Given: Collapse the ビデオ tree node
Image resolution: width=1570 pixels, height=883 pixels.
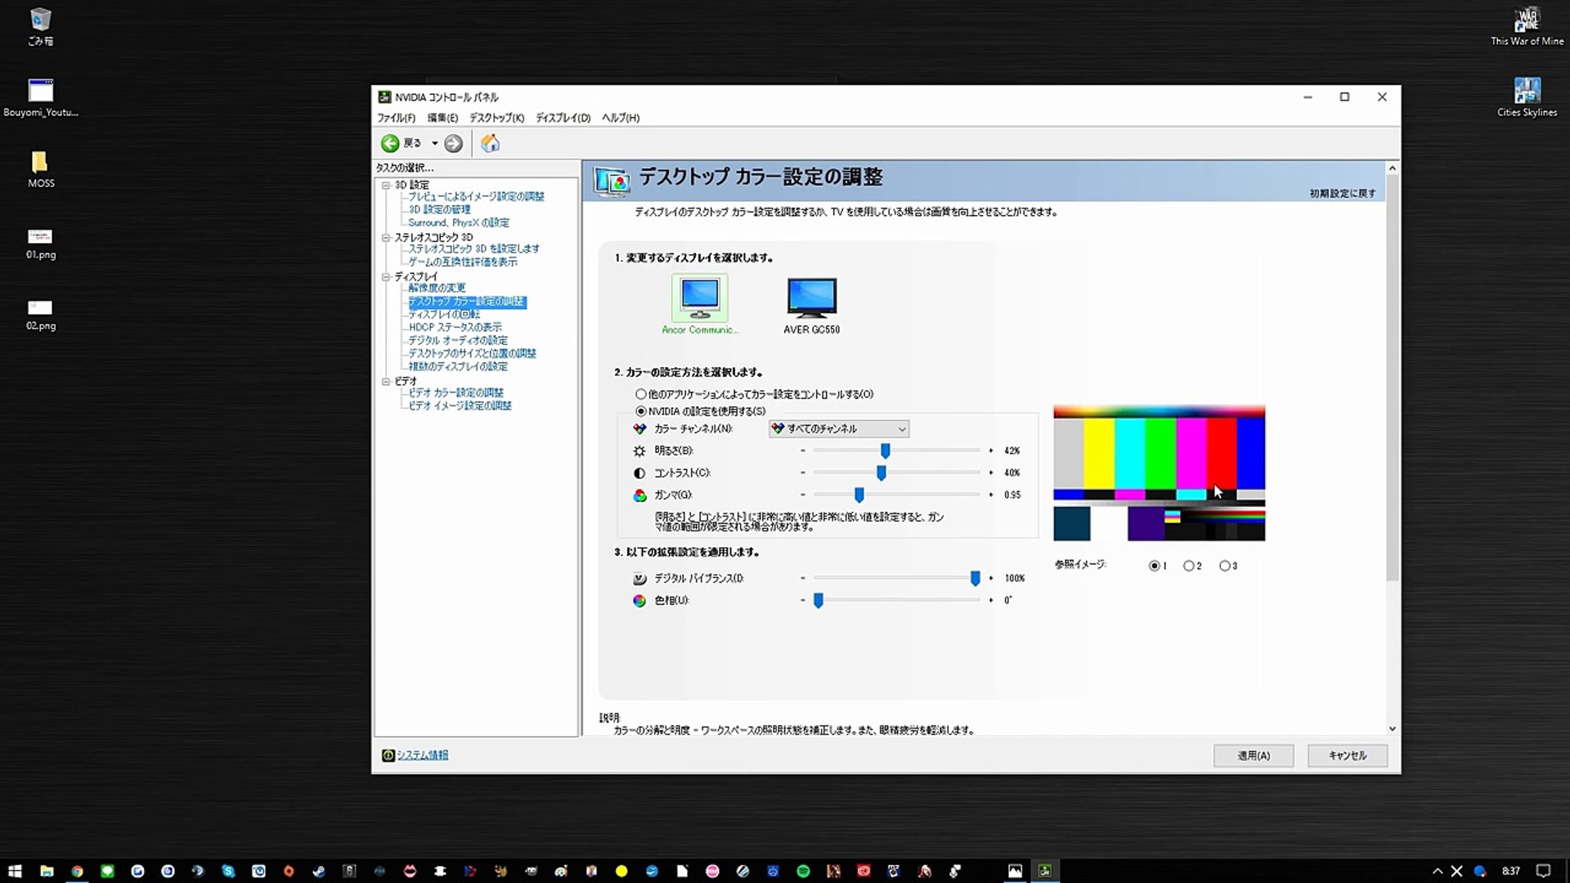Looking at the screenshot, I should (x=386, y=381).
